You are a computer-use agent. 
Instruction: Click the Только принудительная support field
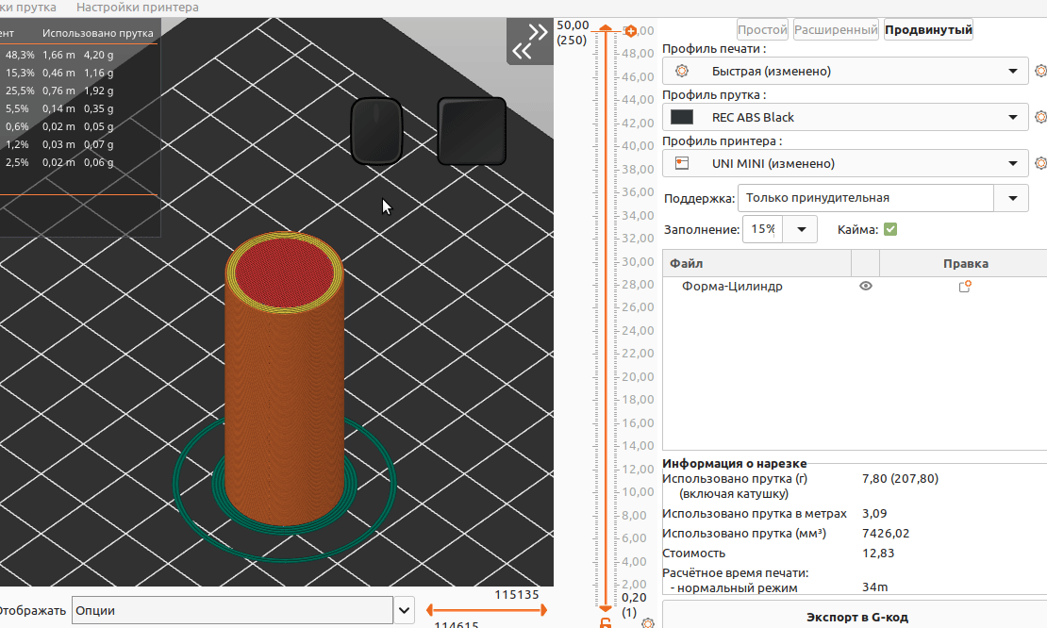pos(866,198)
